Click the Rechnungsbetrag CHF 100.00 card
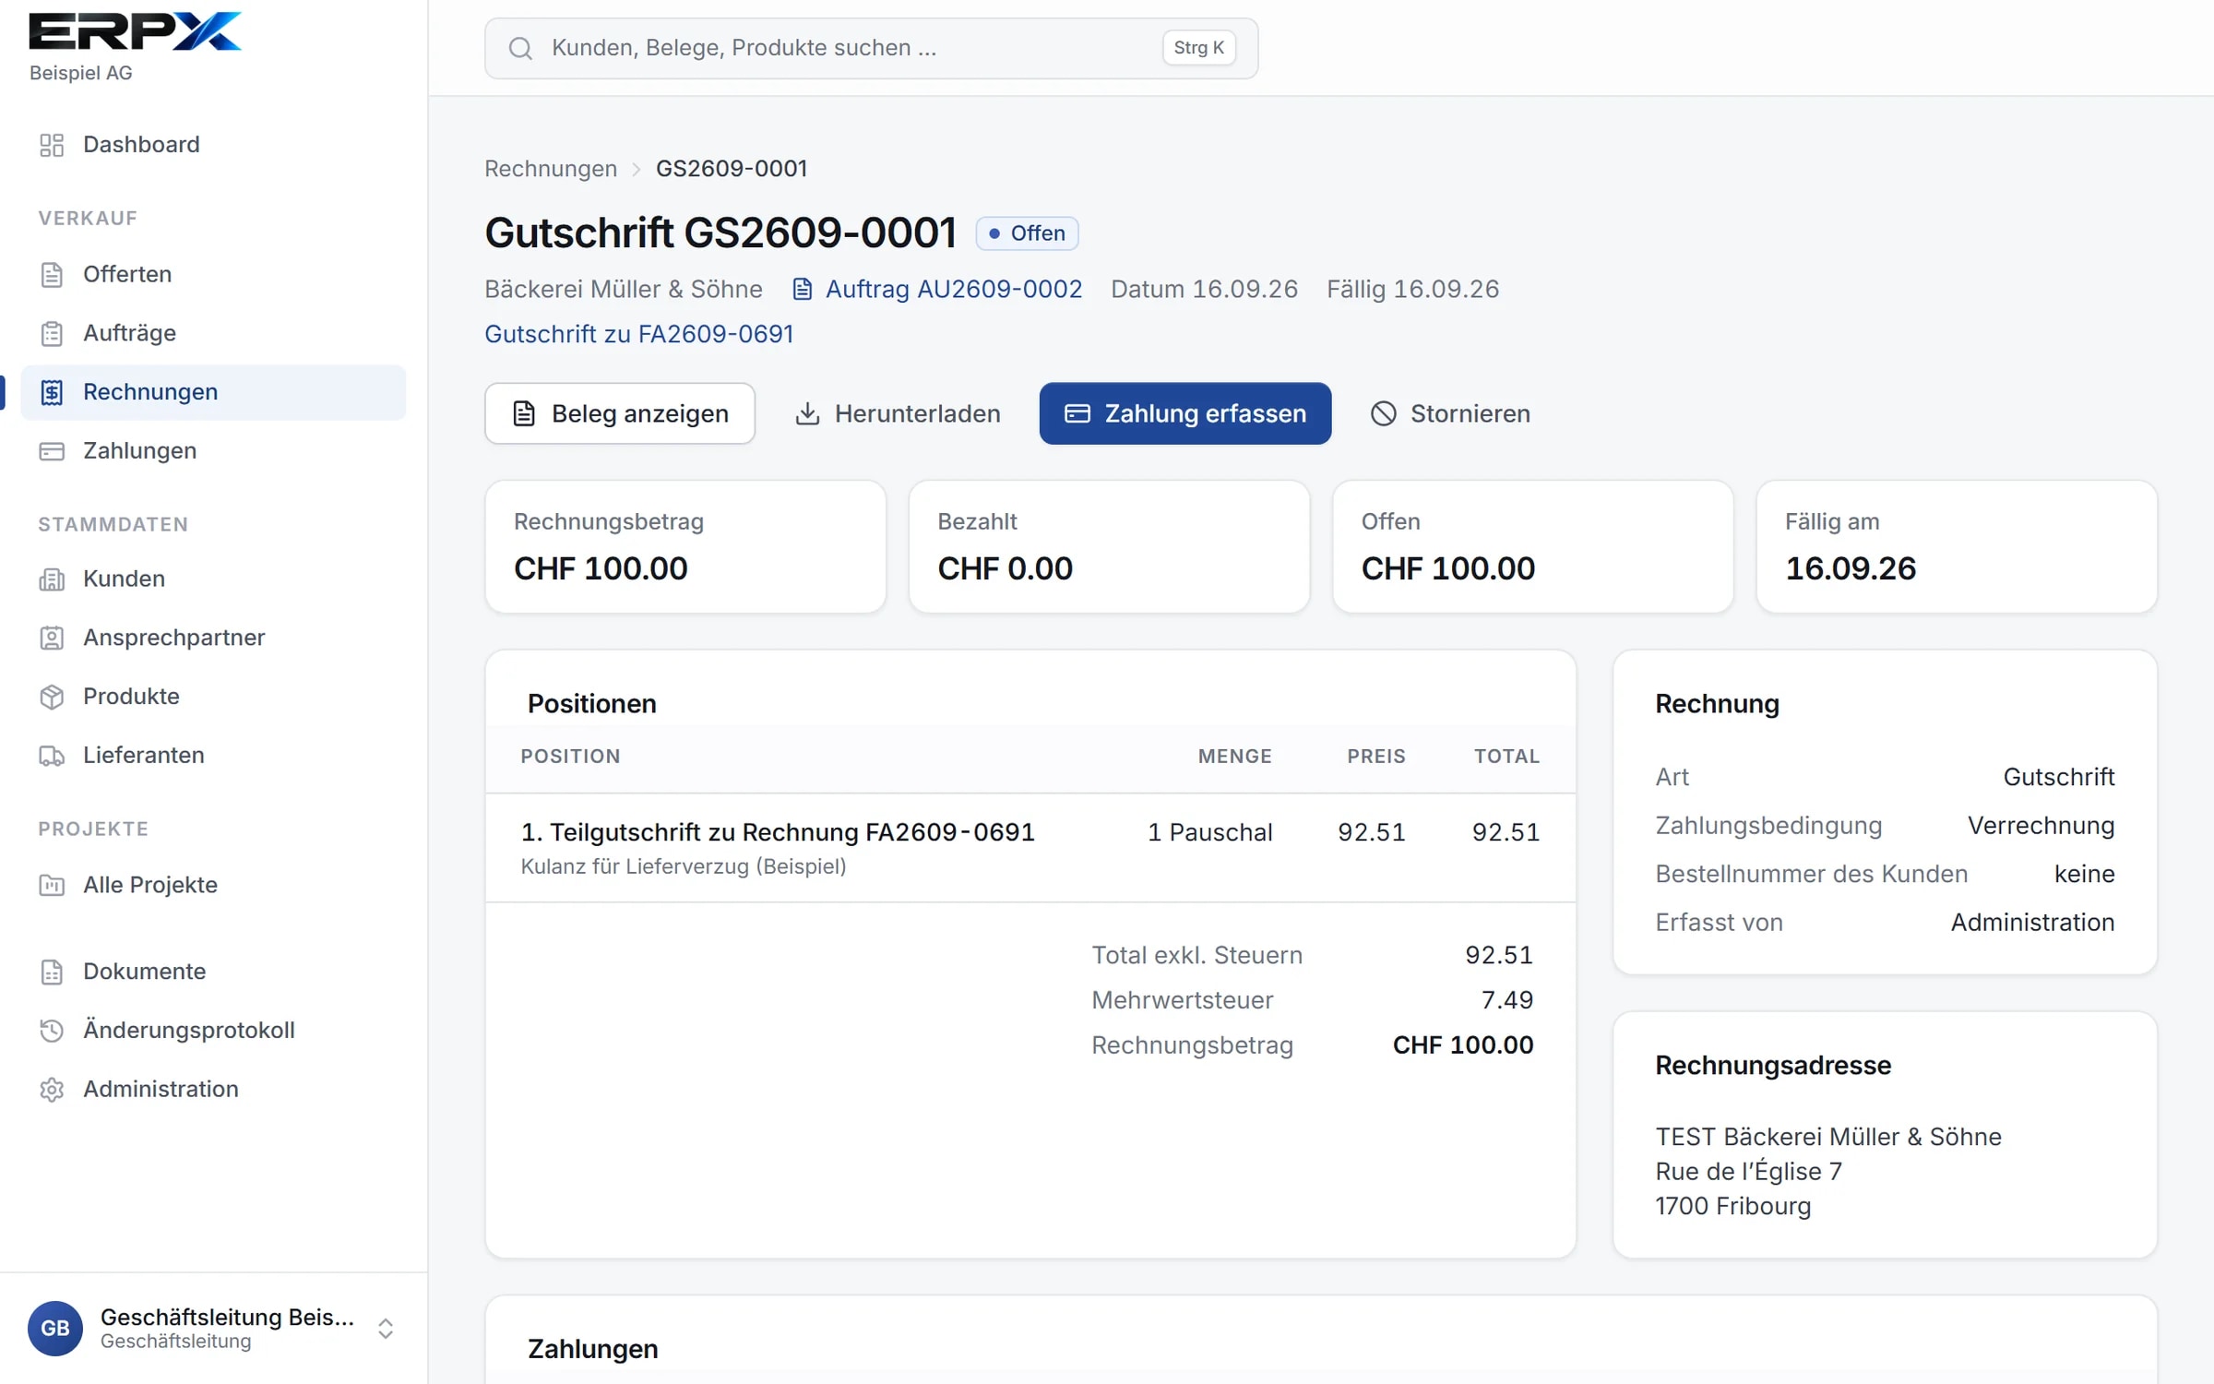2214x1384 pixels. 685,546
